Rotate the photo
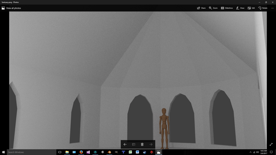The width and height of the screenshot is (276, 155). coord(263,8)
